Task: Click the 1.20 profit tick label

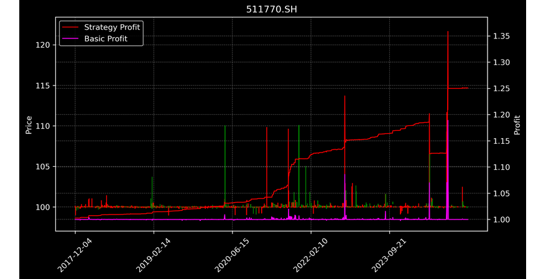Action: 501,115
